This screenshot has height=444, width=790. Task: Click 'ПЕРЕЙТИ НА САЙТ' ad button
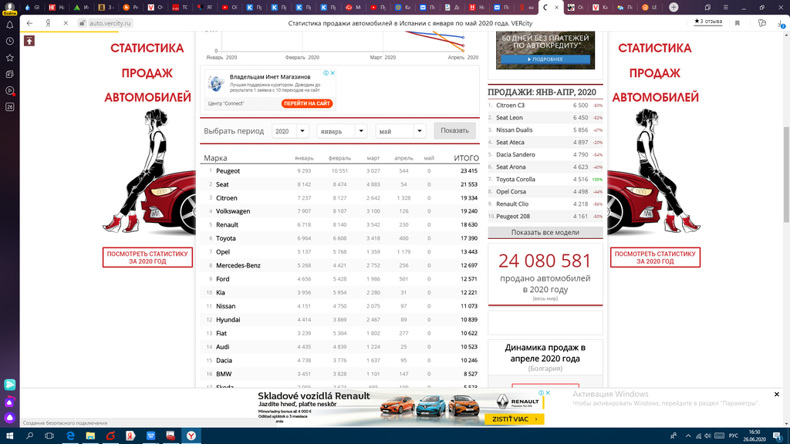click(307, 104)
